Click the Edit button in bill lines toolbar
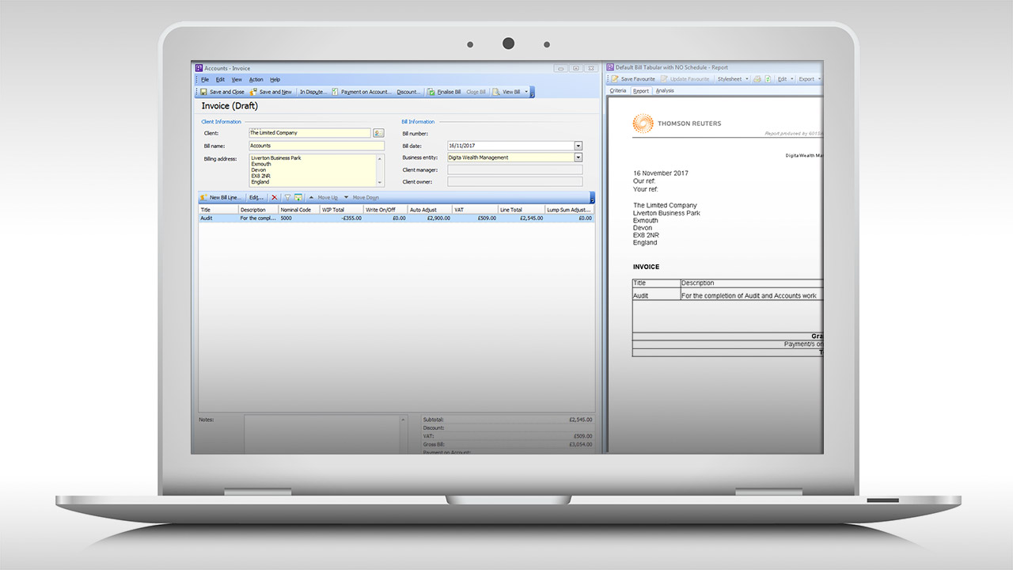Screen dimensions: 1013x570 point(256,197)
